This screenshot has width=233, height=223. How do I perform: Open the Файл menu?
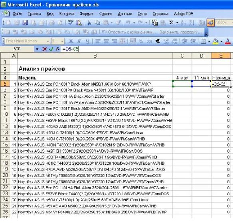(x=17, y=14)
